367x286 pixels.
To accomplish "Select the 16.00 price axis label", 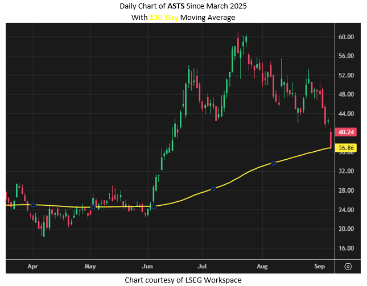I will coord(346,248).
